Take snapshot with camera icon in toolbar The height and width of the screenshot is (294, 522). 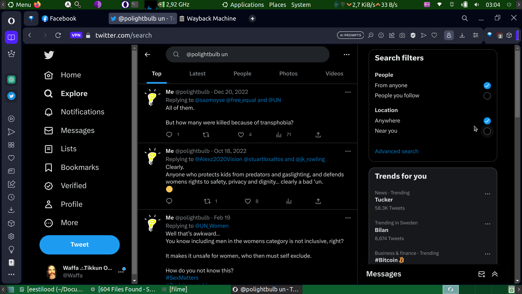(402, 35)
